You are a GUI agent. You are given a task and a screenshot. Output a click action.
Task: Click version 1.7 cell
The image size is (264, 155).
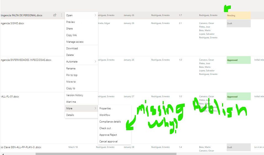[180, 15]
